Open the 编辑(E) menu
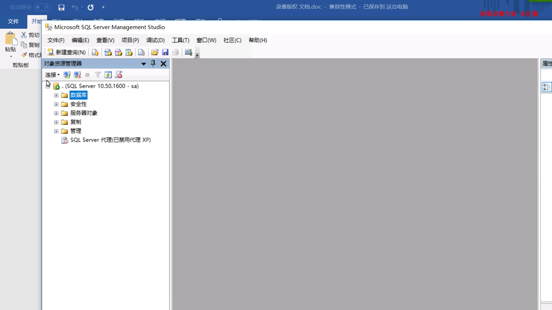This screenshot has width=552, height=310. [x=80, y=40]
